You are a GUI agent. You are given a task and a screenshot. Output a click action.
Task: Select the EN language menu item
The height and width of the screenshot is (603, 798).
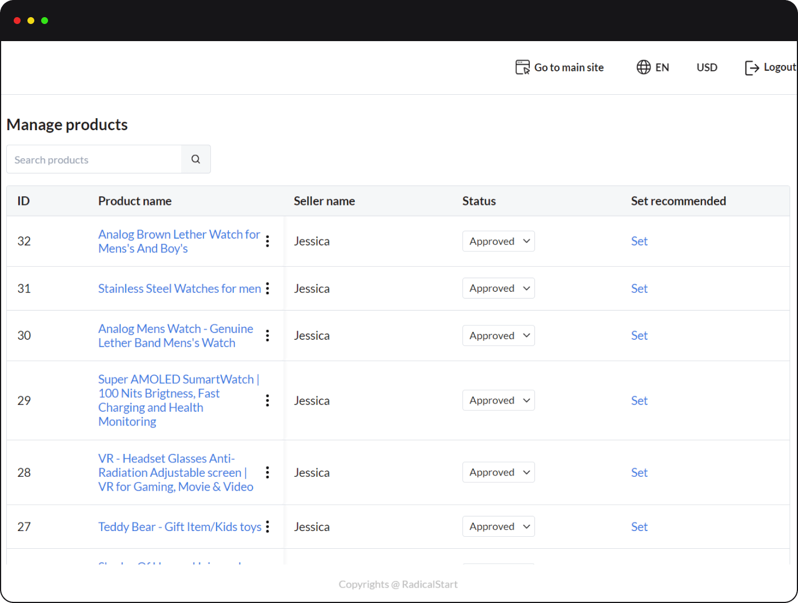click(662, 67)
